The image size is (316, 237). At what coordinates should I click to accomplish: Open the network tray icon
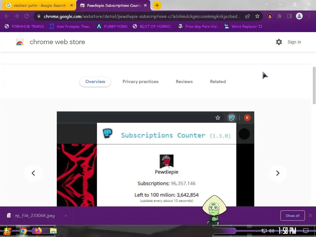(x=264, y=231)
